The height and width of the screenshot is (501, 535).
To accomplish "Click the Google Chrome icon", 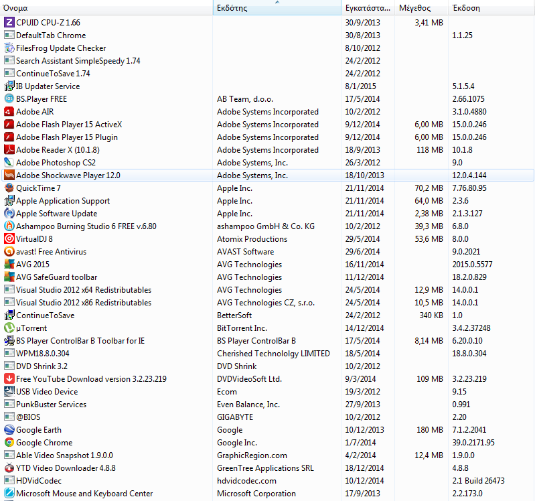I will pyautogui.click(x=9, y=443).
